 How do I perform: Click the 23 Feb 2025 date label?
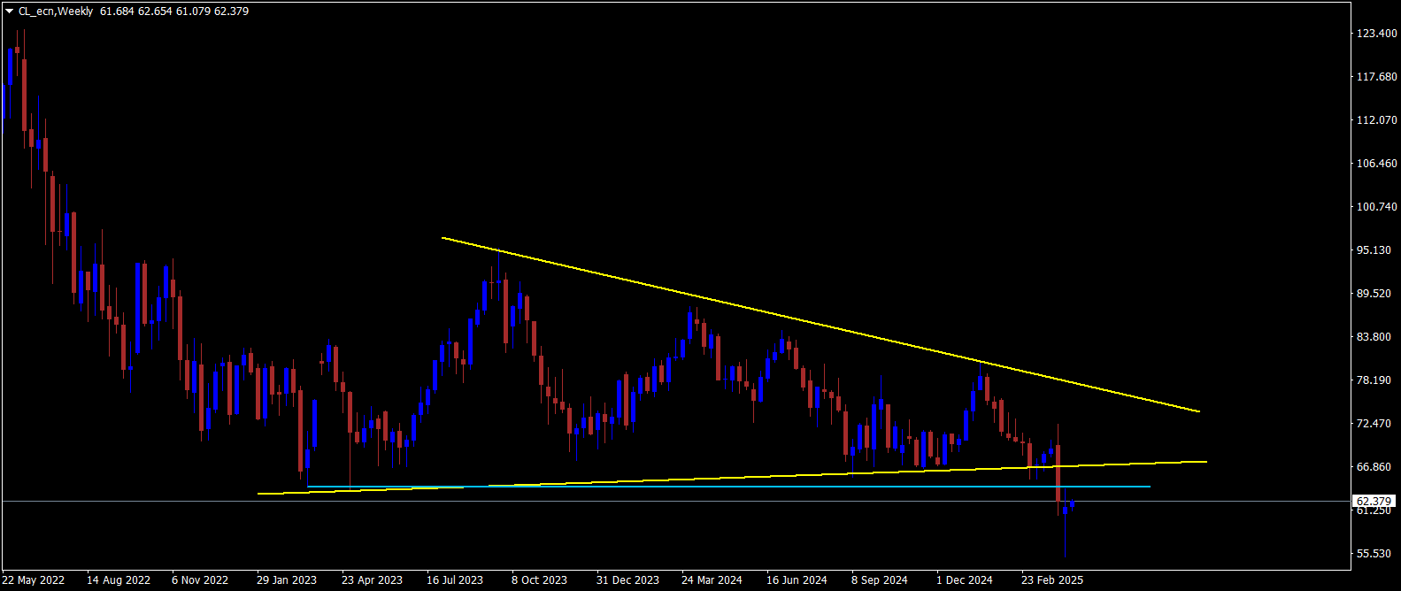(1052, 580)
